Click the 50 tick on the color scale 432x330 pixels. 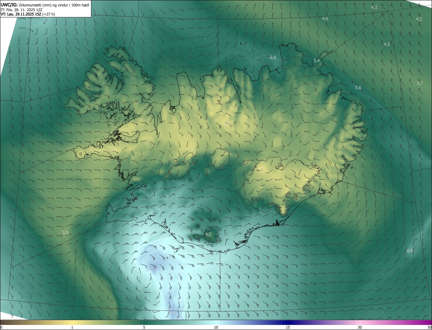[x=429, y=327]
